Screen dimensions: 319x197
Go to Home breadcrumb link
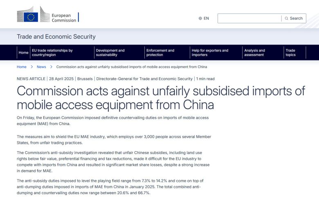tap(22, 67)
